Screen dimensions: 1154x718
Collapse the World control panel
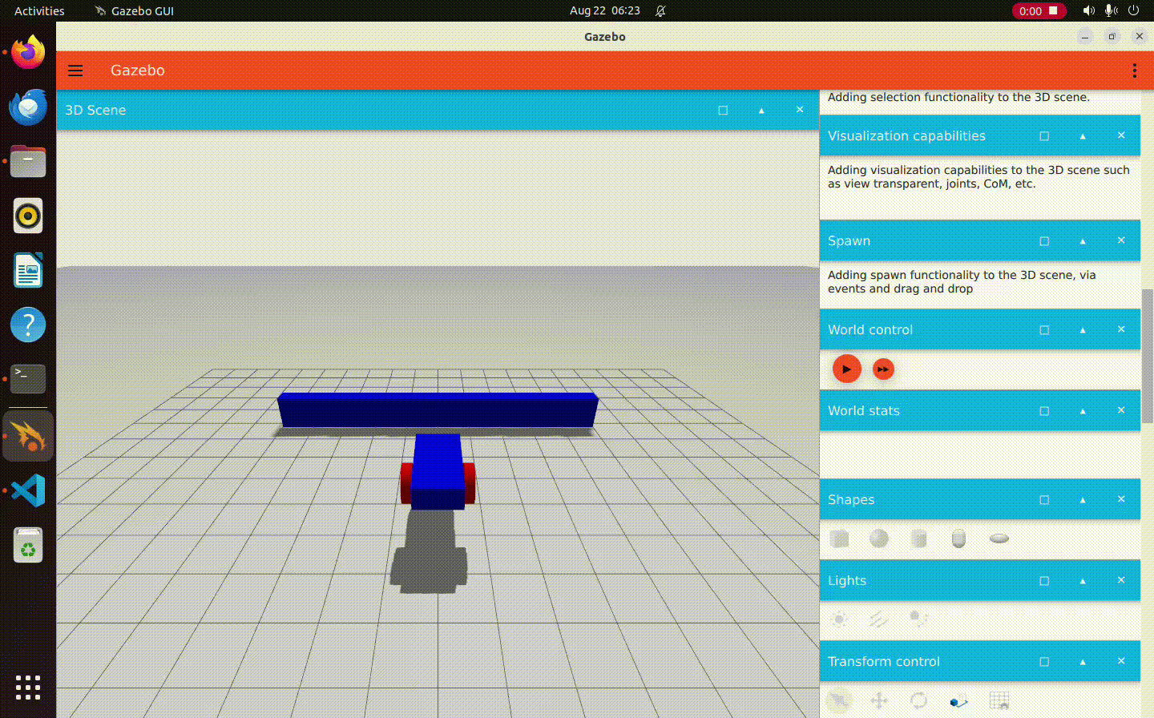point(1083,330)
